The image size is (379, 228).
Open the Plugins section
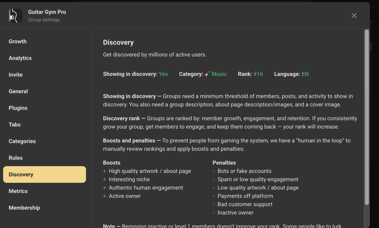tap(18, 108)
